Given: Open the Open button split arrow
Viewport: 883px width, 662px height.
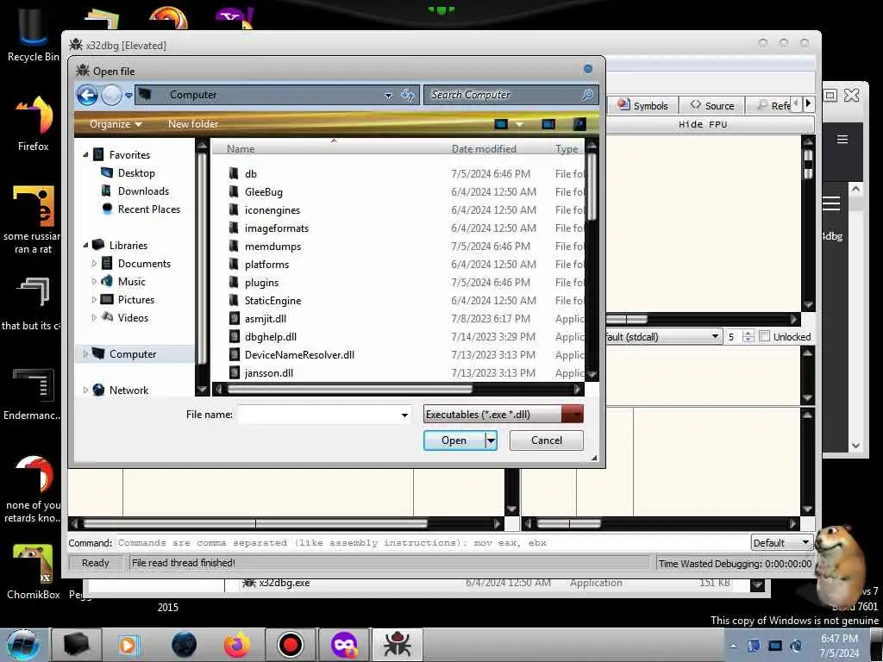Looking at the screenshot, I should tap(491, 440).
